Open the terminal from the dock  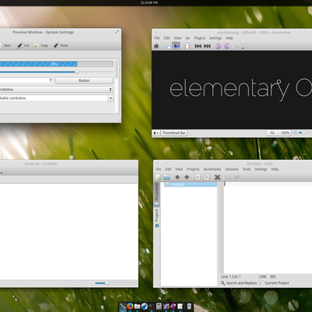point(151,307)
